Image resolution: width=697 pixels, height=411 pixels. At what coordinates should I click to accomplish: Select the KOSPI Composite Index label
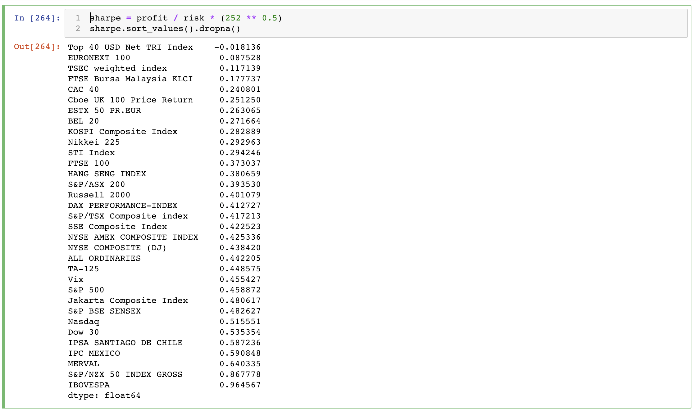(123, 132)
